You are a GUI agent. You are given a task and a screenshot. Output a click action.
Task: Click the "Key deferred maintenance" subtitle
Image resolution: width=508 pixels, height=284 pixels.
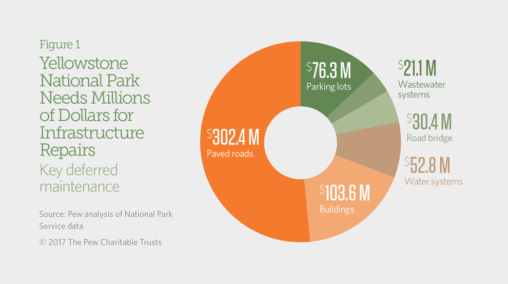pos(79,178)
